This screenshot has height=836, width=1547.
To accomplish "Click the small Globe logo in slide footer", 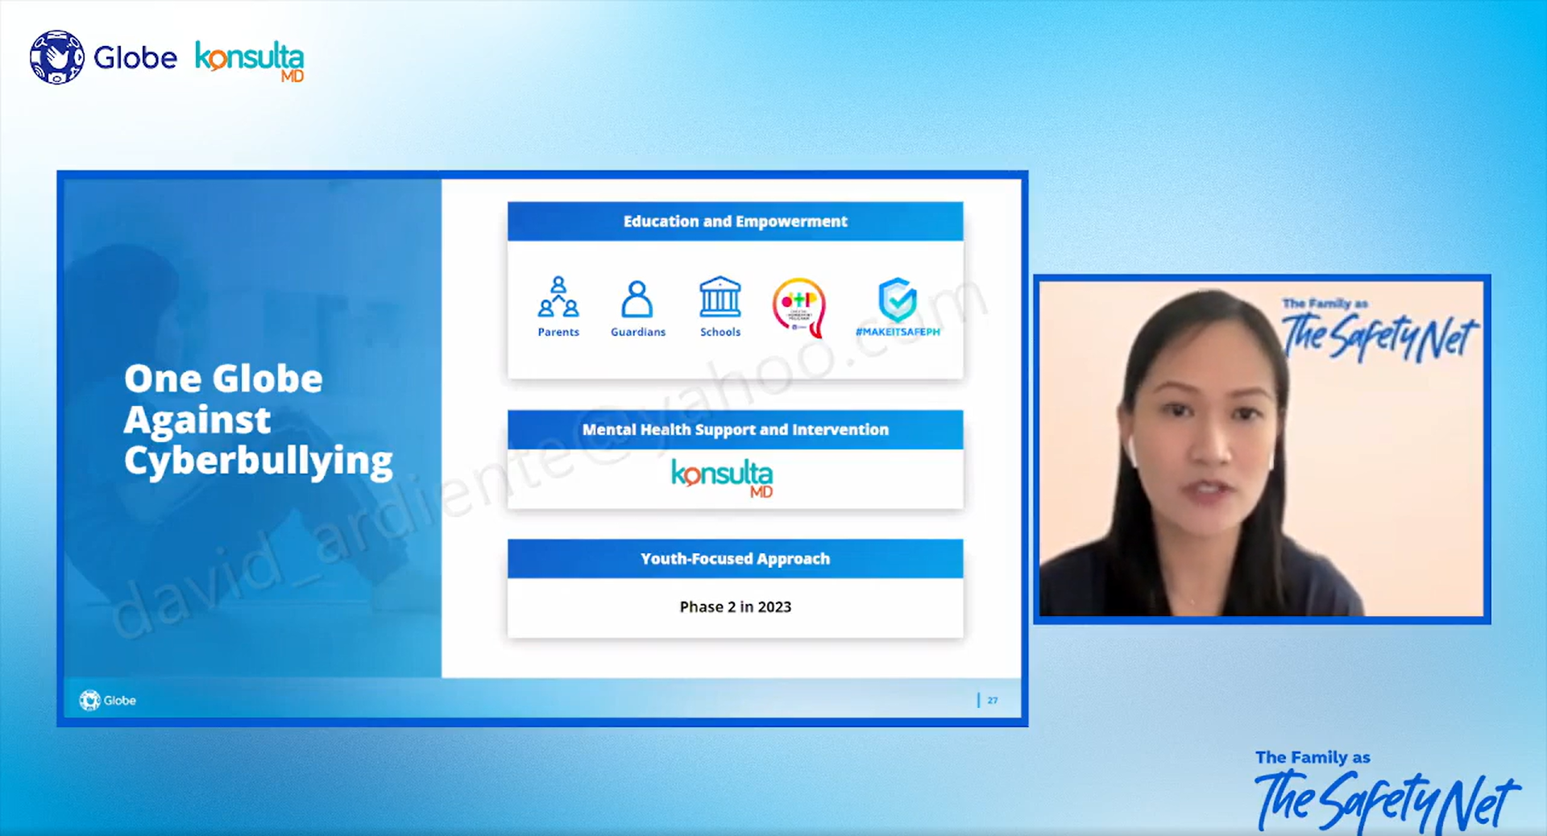I will pyautogui.click(x=107, y=700).
